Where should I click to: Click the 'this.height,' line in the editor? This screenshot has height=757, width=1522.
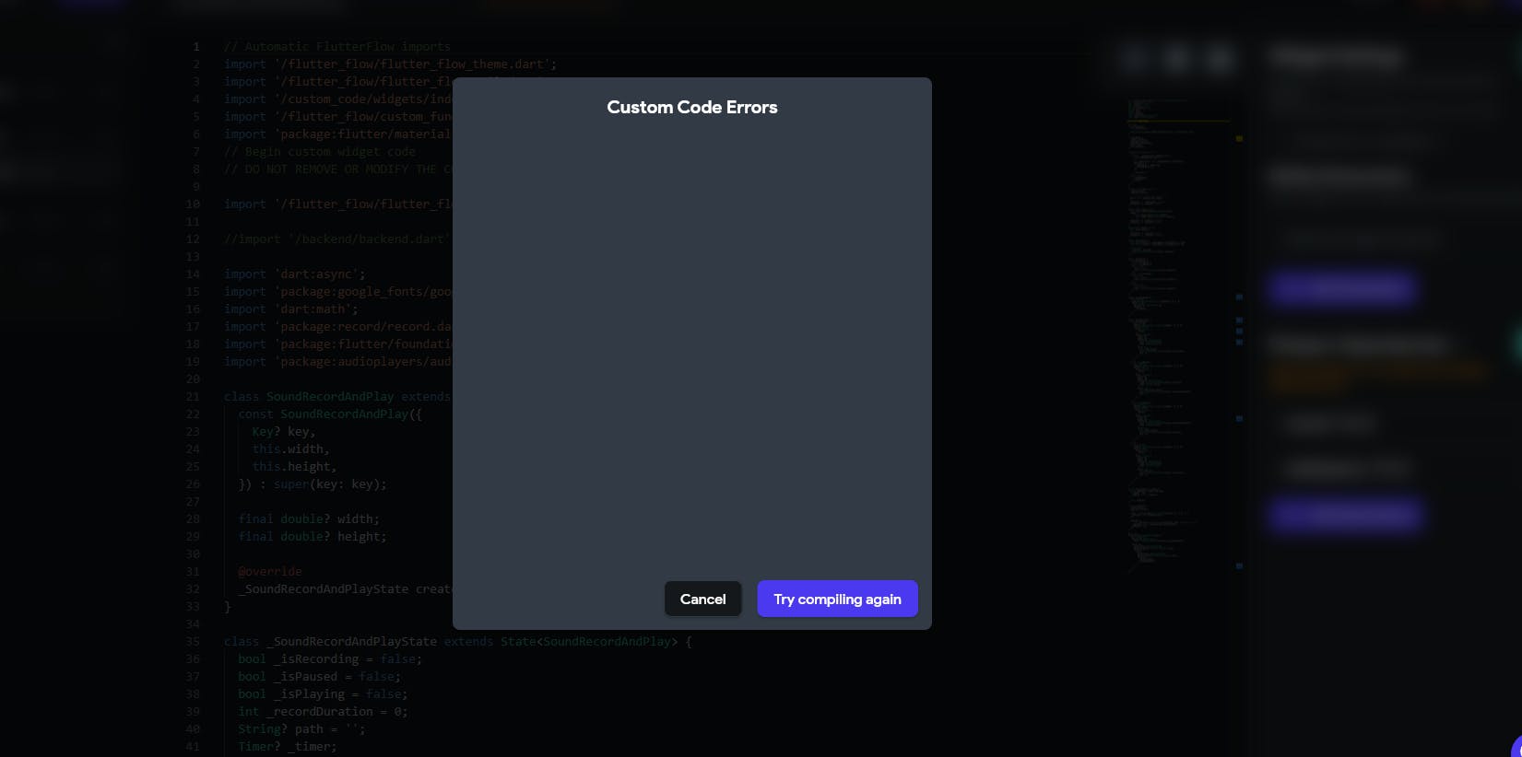[295, 466]
